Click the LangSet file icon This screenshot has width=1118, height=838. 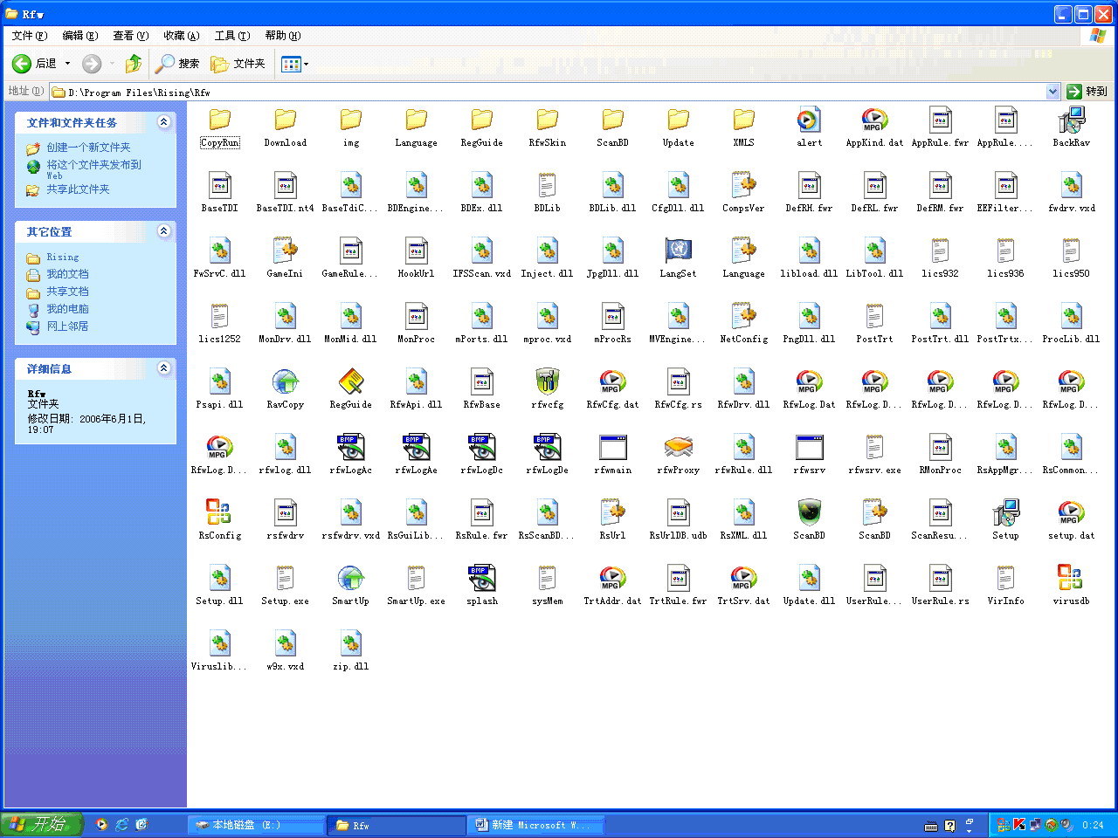[678, 251]
